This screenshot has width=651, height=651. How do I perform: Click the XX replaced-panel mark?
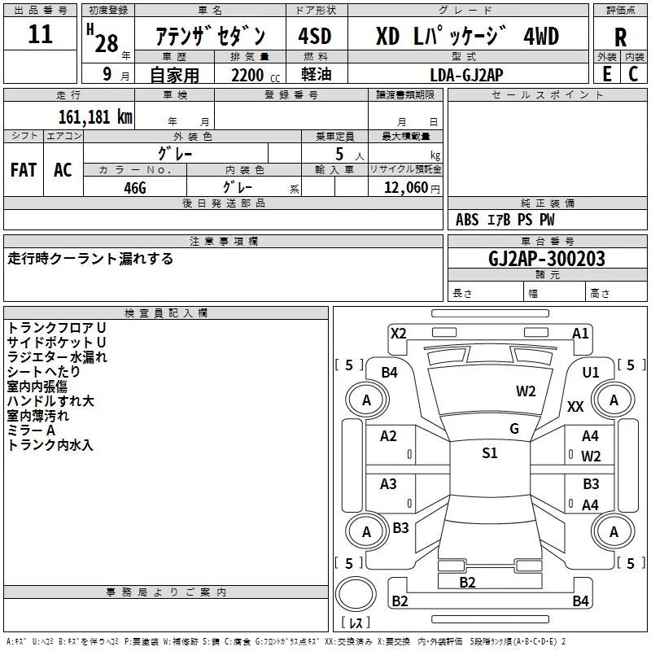[x=575, y=406]
